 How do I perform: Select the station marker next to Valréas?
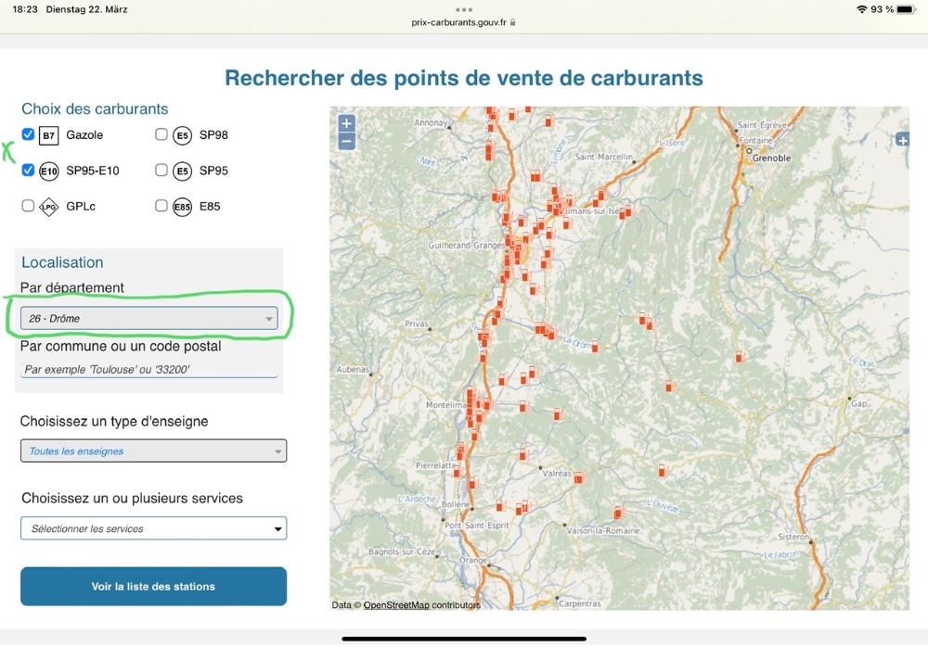[578, 478]
